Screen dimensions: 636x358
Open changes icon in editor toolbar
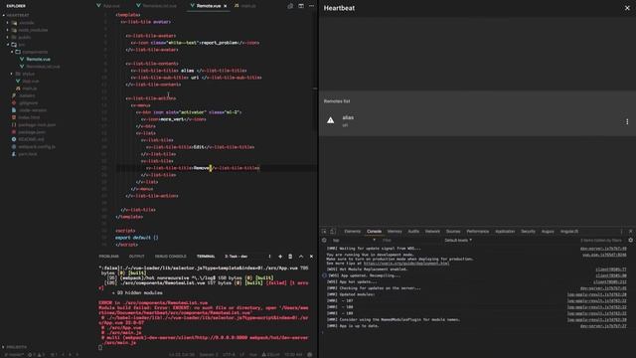(290, 6)
